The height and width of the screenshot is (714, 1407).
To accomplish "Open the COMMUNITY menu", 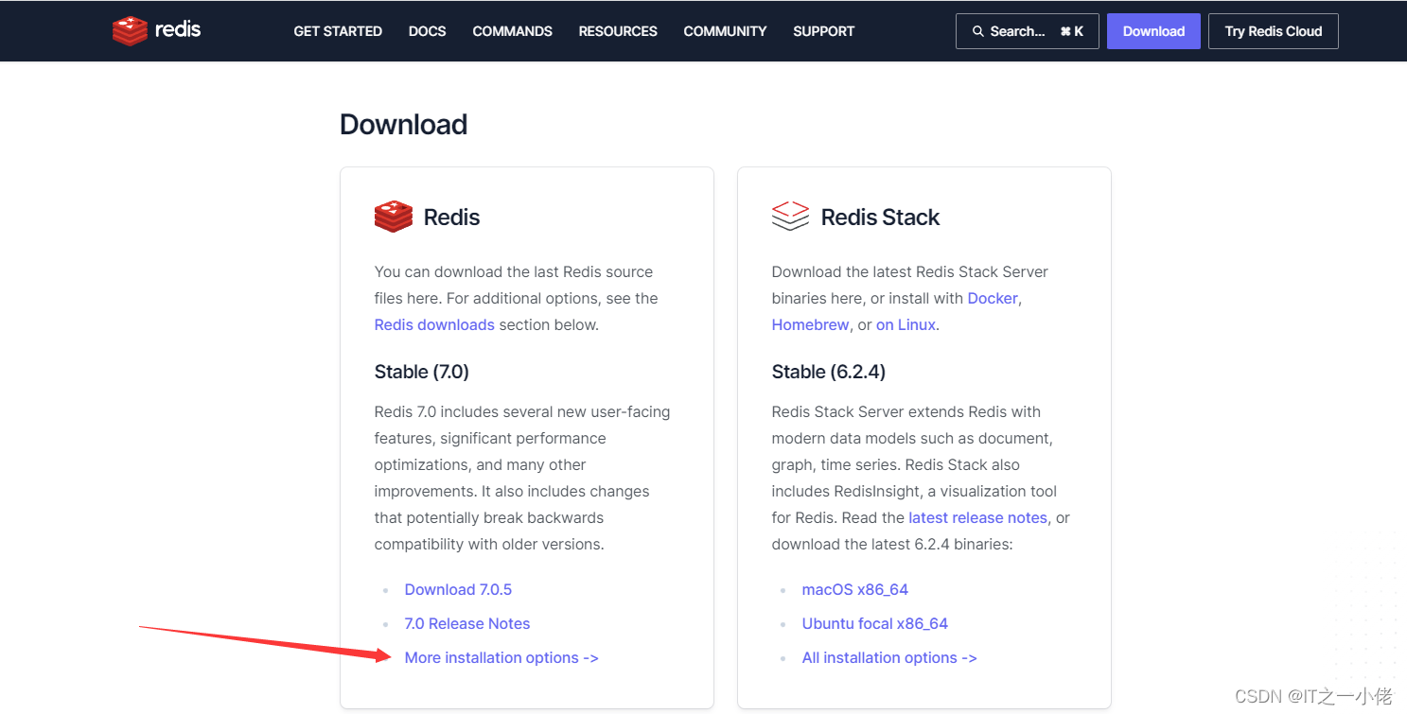I will click(724, 31).
